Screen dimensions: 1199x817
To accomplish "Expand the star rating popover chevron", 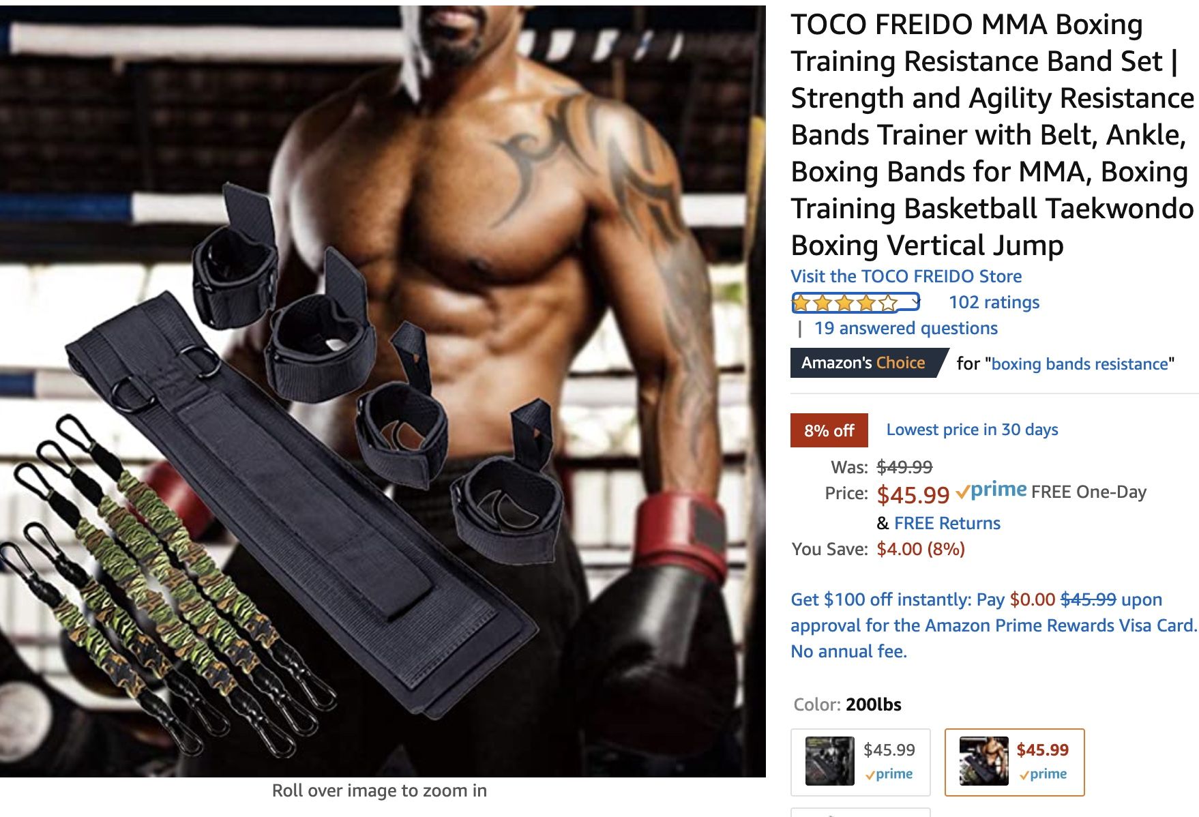I will point(915,302).
